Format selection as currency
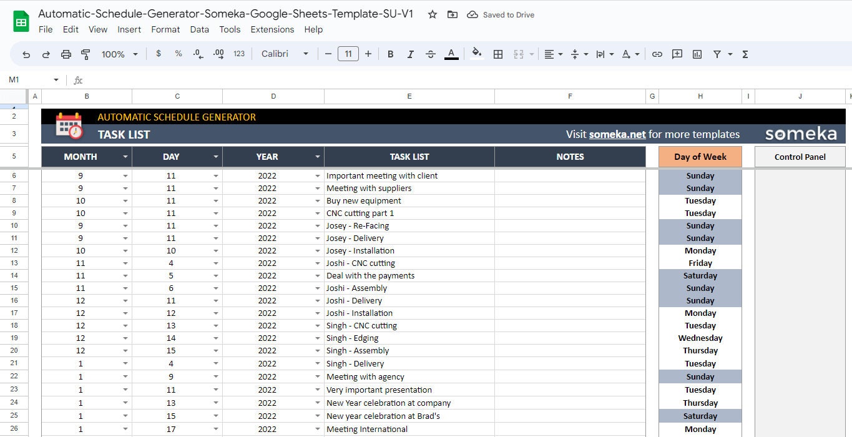The height and width of the screenshot is (437, 852). tap(159, 54)
